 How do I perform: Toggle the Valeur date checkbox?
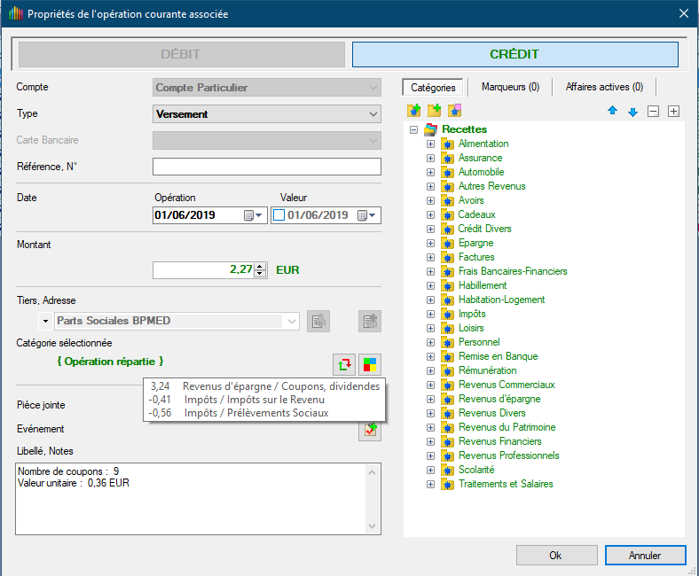click(278, 215)
